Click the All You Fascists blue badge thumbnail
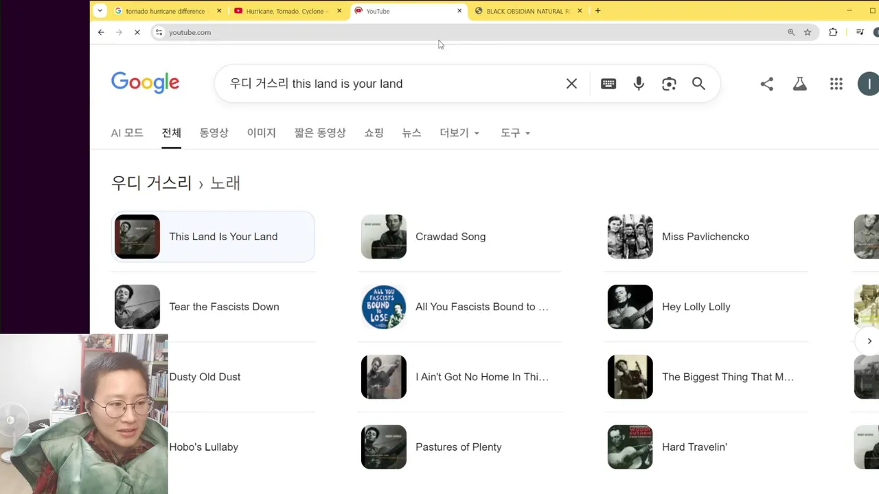Viewport: 879px width, 494px height. coord(384,307)
